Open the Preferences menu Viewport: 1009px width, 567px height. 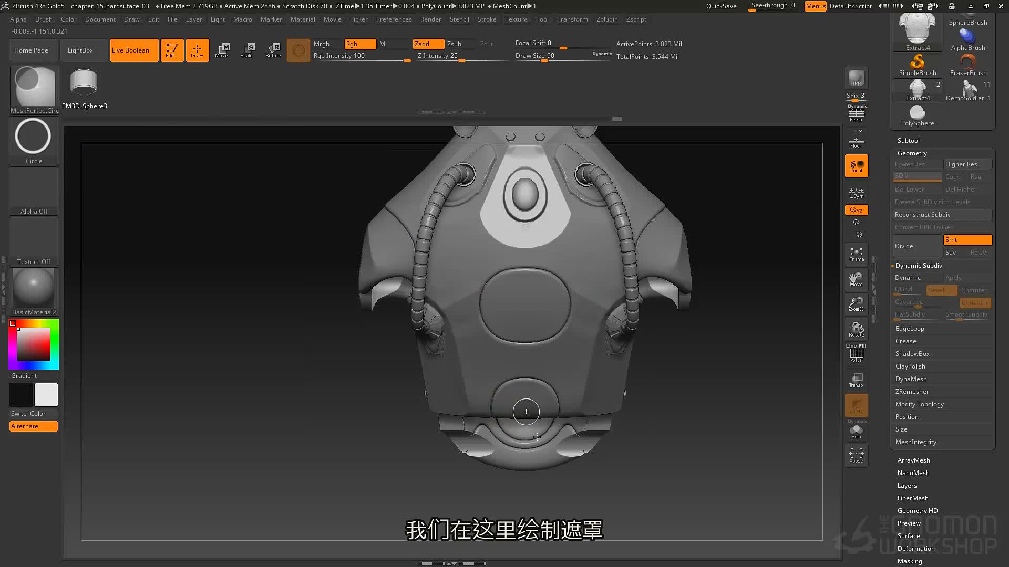pyautogui.click(x=394, y=19)
